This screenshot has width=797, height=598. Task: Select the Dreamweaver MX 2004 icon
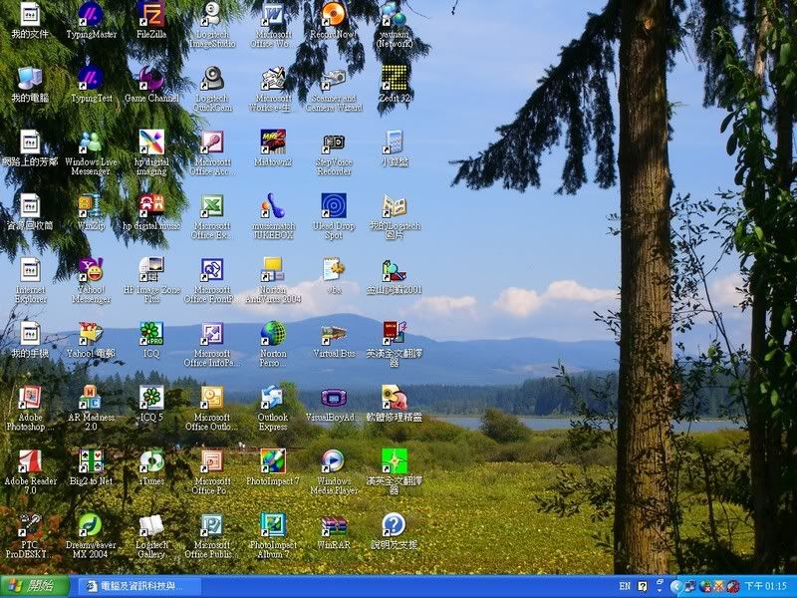91,525
